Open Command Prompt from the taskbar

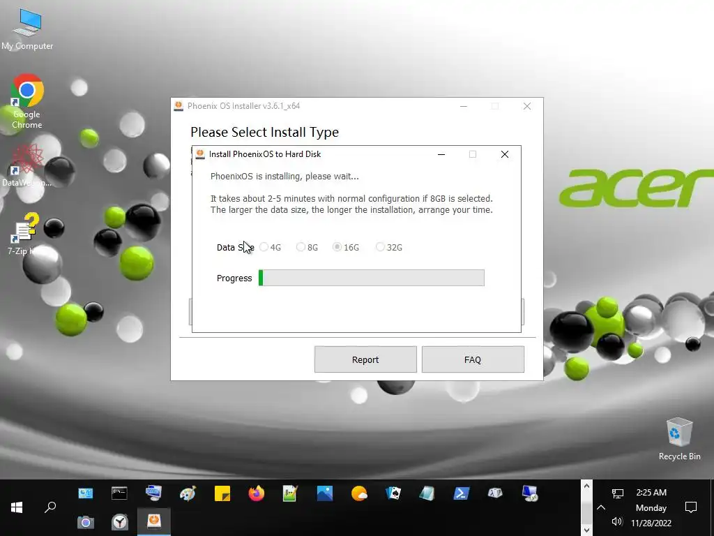119,493
